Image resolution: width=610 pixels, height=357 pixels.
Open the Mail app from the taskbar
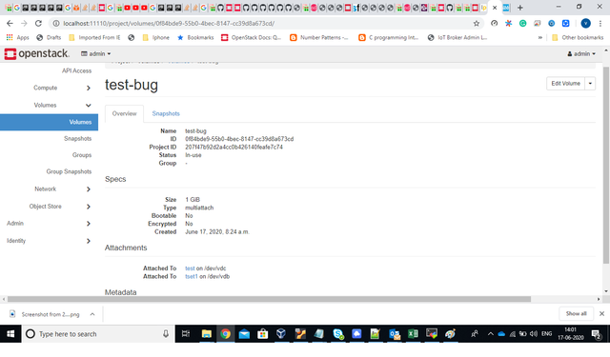[244, 334]
